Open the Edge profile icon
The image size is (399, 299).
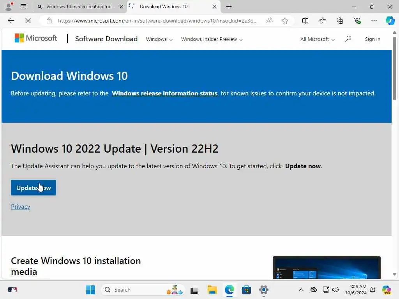coord(9,7)
